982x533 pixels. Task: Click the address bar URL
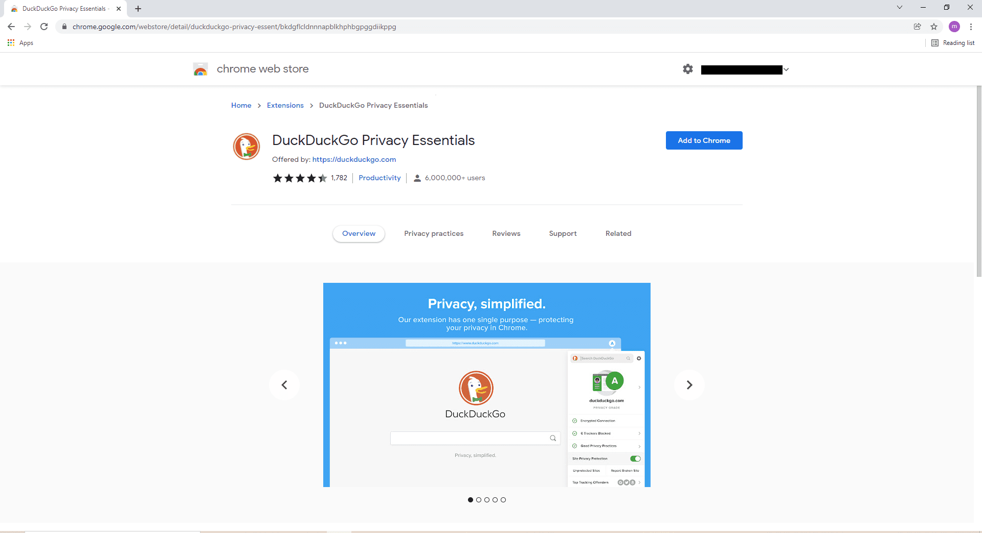point(234,27)
